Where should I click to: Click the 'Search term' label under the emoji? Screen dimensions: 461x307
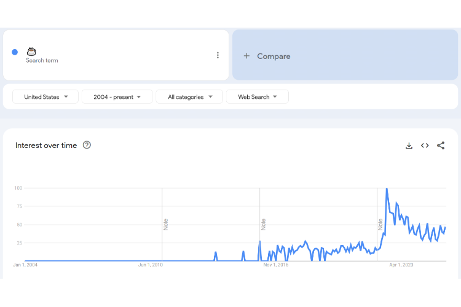click(x=42, y=61)
